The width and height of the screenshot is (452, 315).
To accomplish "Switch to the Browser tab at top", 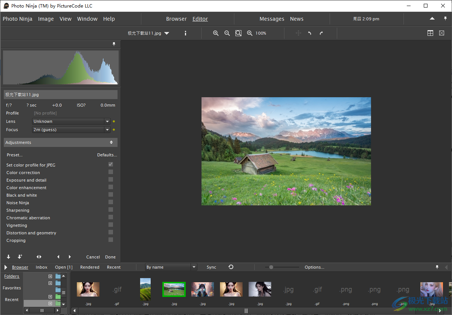I will [x=176, y=19].
